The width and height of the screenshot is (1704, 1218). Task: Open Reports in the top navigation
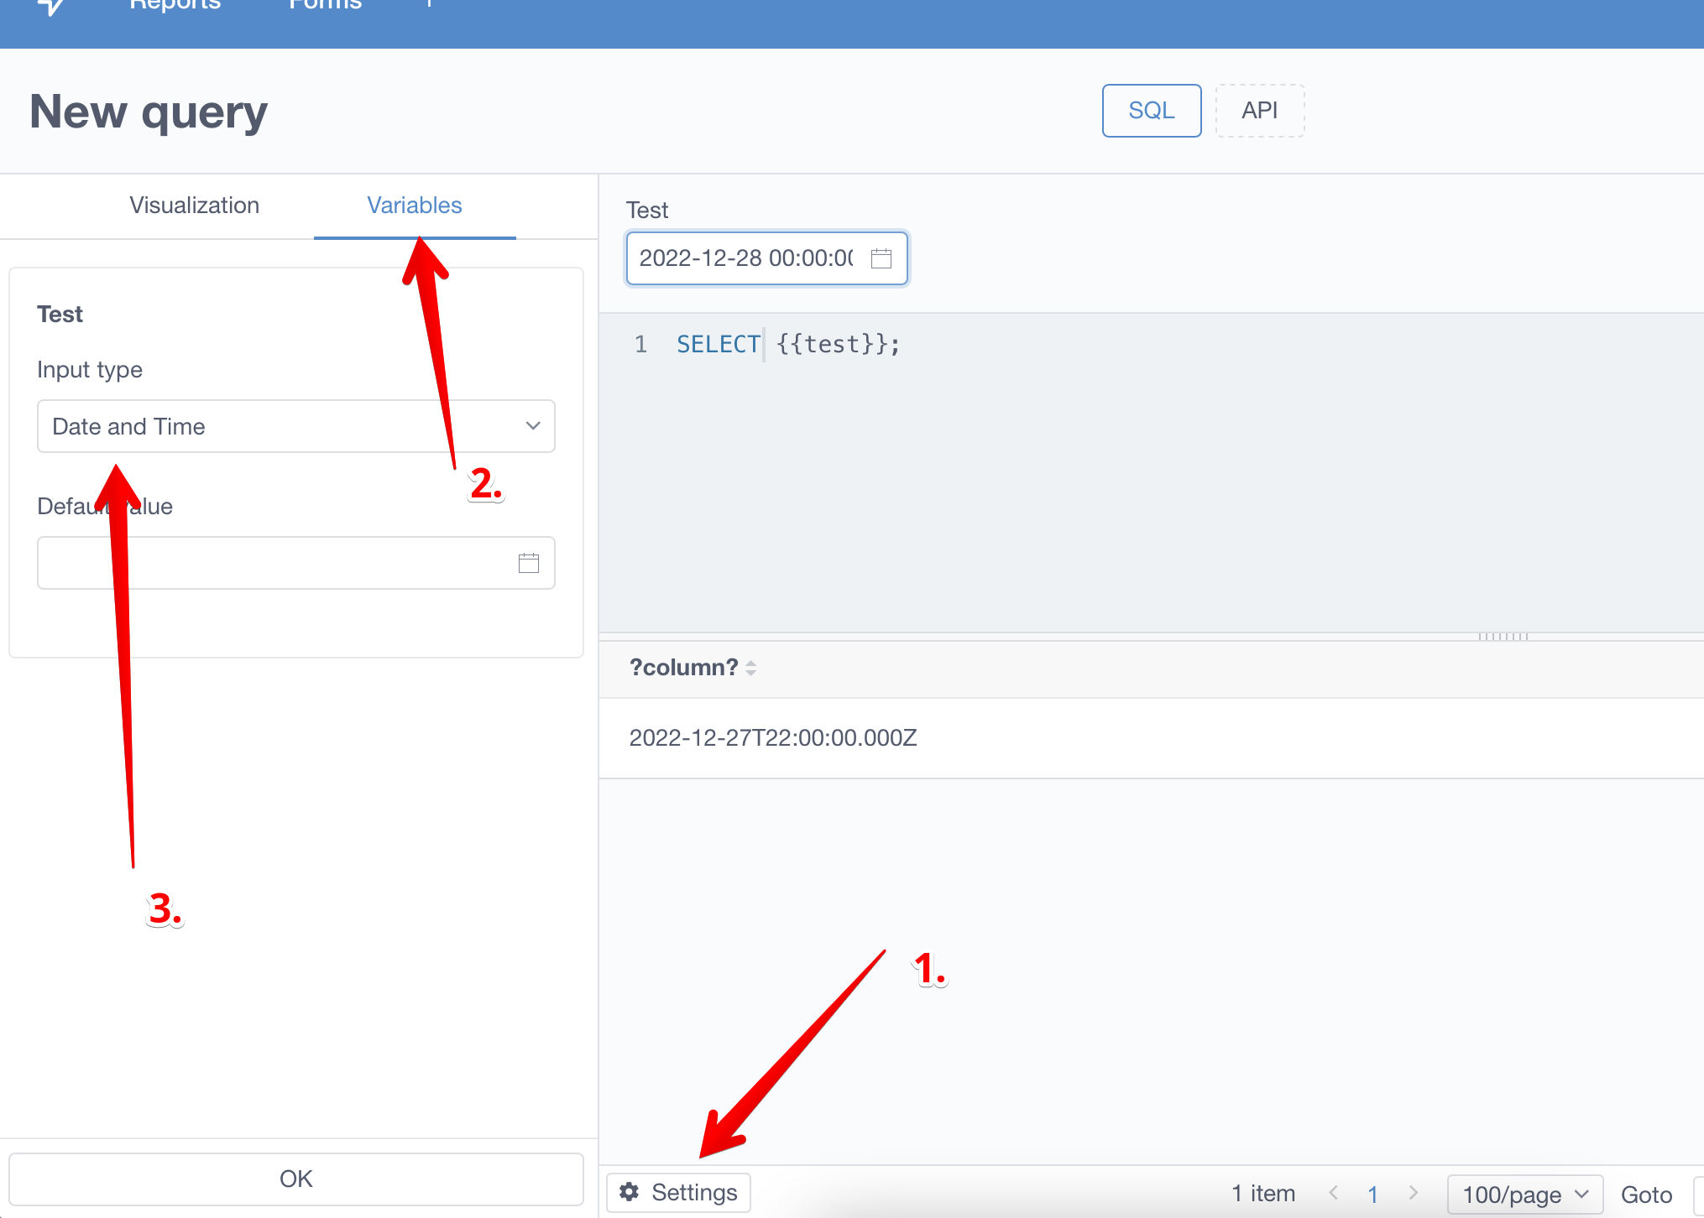tap(175, 5)
